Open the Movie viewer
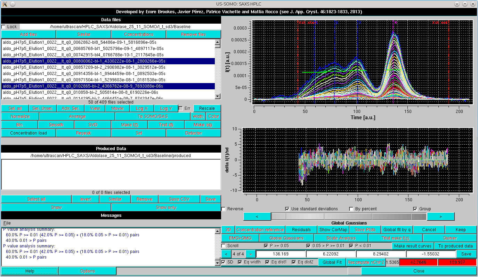The width and height of the screenshot is (478, 277). pos(118,108)
